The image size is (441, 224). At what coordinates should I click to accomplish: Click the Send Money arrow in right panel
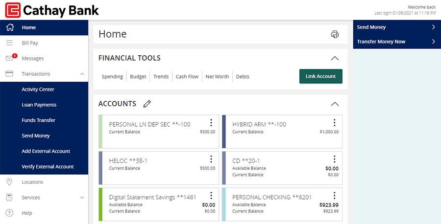coord(434,27)
